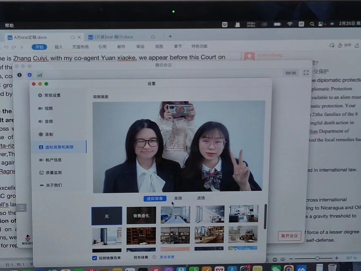Open Spotlight search in the menu bar

pyautogui.click(x=312, y=25)
